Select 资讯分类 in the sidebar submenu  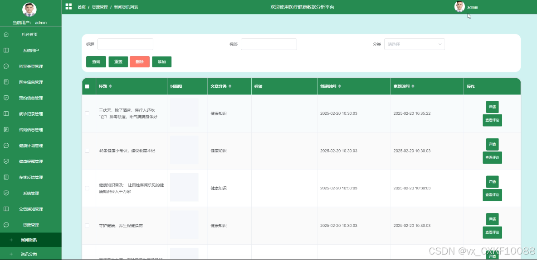point(31,254)
